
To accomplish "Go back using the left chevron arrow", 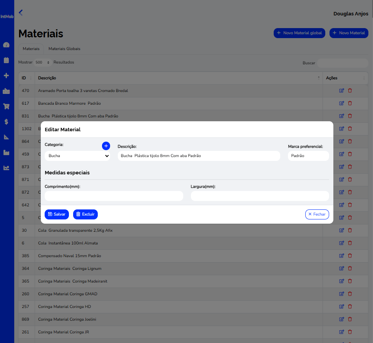I will (x=21, y=13).
